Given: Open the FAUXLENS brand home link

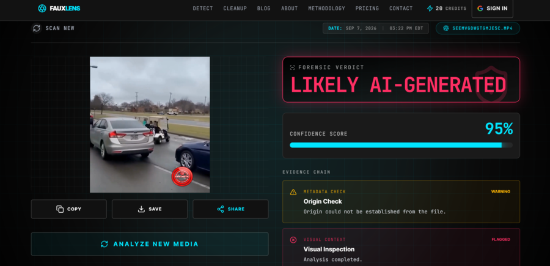Looking at the screenshot, I should (59, 9).
